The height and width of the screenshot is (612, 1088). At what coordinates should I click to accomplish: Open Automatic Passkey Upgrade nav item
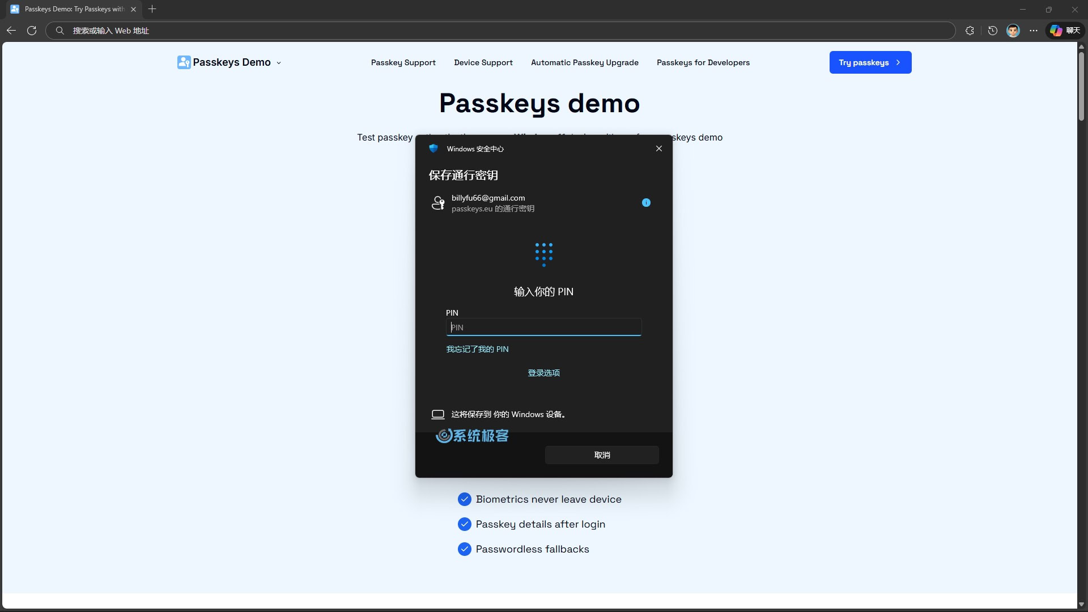pos(584,62)
